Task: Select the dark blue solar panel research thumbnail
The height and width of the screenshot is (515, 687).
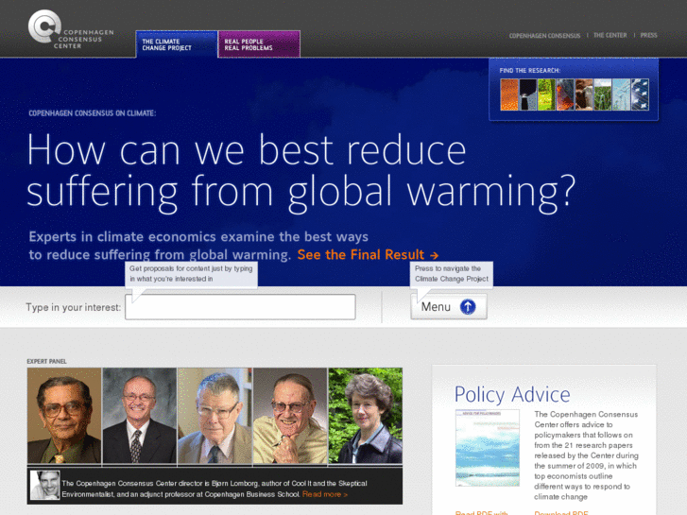Action: (x=640, y=94)
